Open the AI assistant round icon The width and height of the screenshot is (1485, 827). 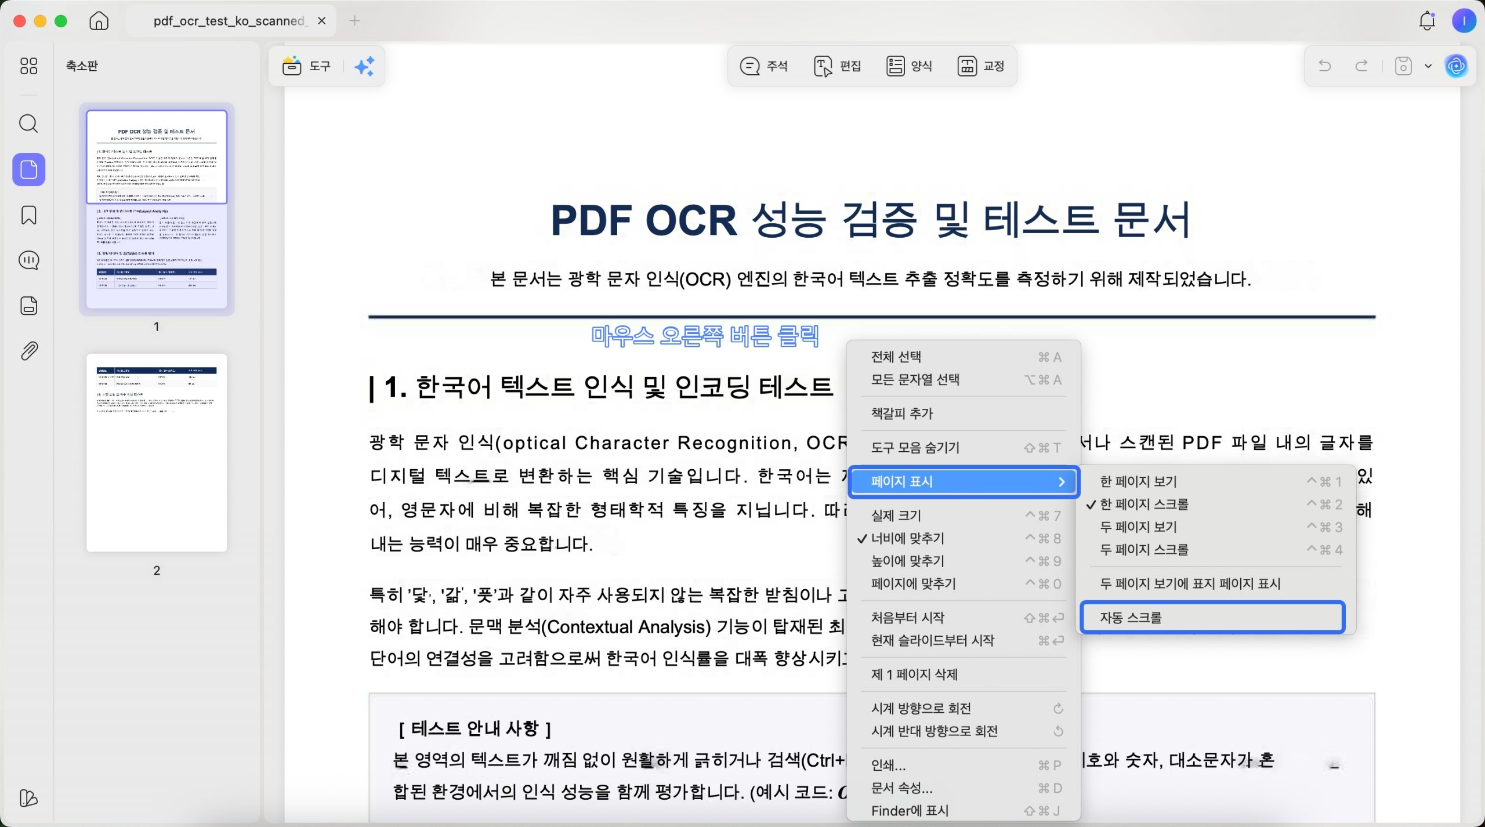[x=1456, y=66]
